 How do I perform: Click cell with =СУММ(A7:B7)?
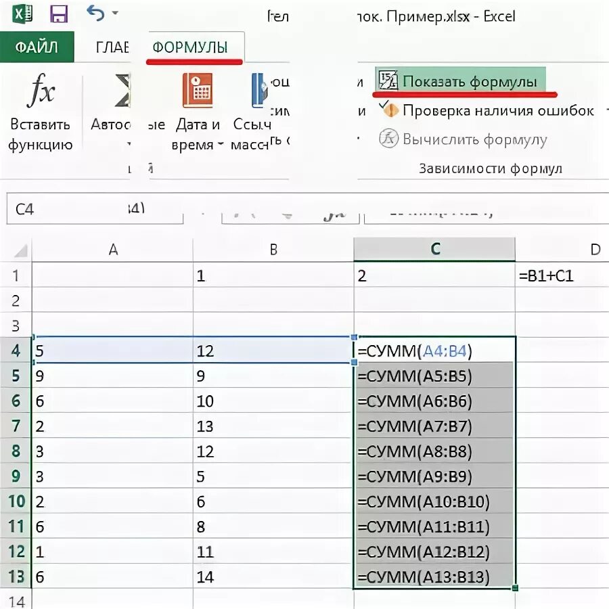434,426
